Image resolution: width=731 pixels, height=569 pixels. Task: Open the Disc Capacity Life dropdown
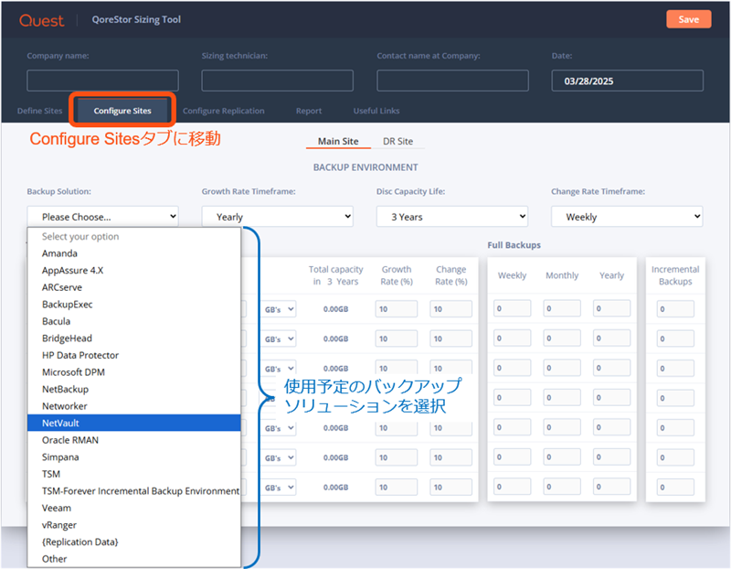coord(452,217)
